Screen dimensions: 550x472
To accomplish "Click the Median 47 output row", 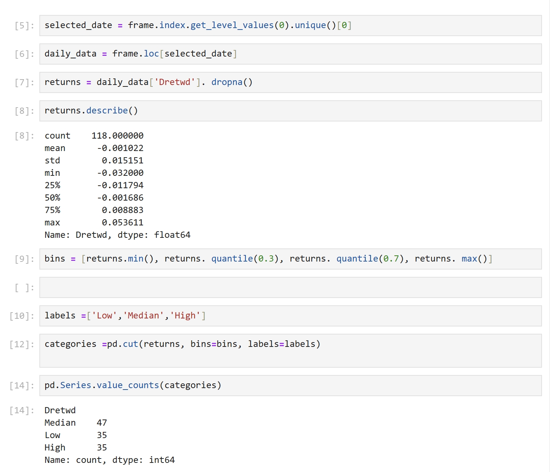I will pyautogui.click(x=75, y=423).
